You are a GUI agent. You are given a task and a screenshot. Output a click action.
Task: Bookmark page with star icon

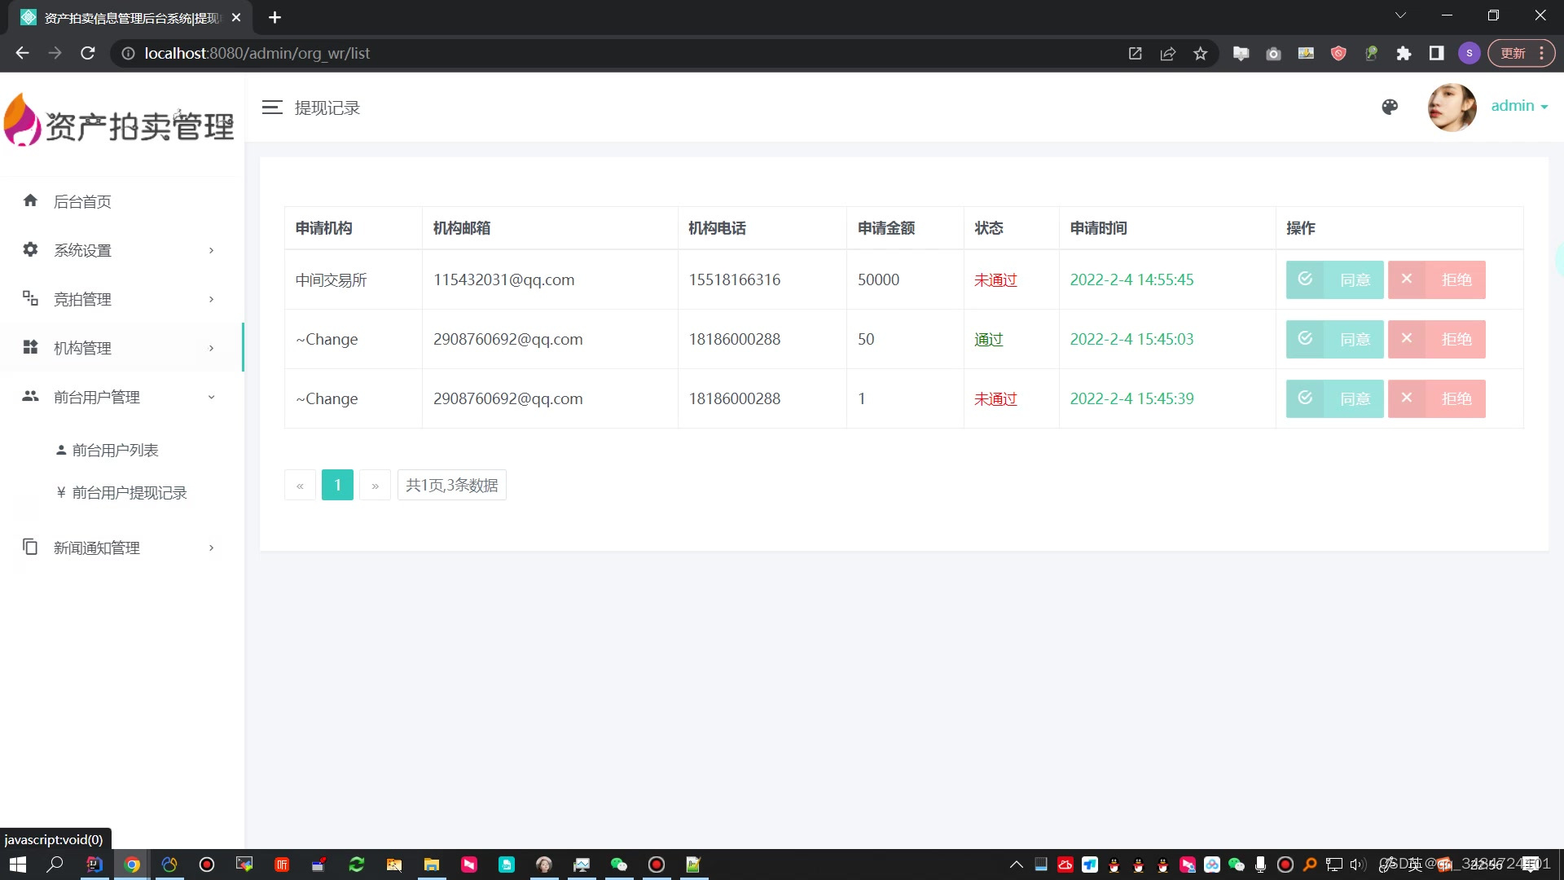(1200, 53)
